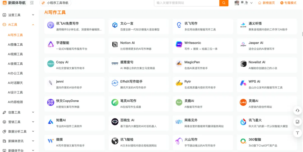Viewport: 303px width, 152px height.
Task: Click the sidebar collapse icon beside the logo
Action: (x=32, y=3)
